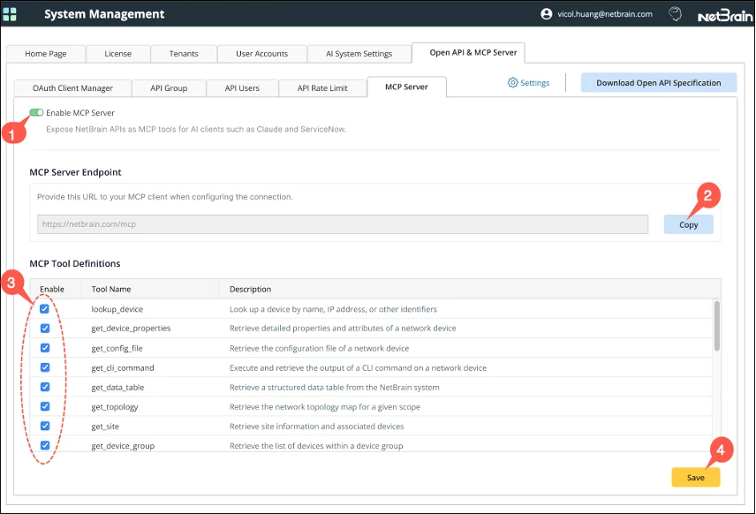This screenshot has width=756, height=514.
Task: Uncheck the get_site checkbox
Action: click(x=45, y=426)
